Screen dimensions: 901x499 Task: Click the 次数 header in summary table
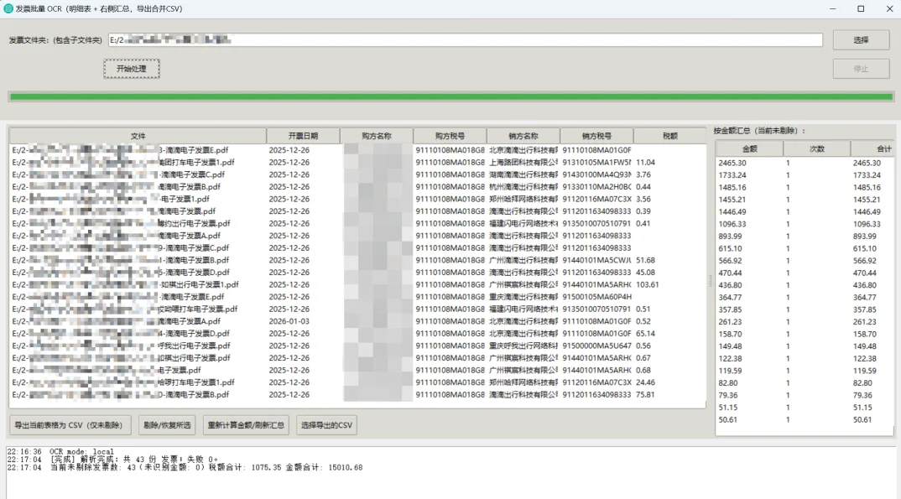816,148
